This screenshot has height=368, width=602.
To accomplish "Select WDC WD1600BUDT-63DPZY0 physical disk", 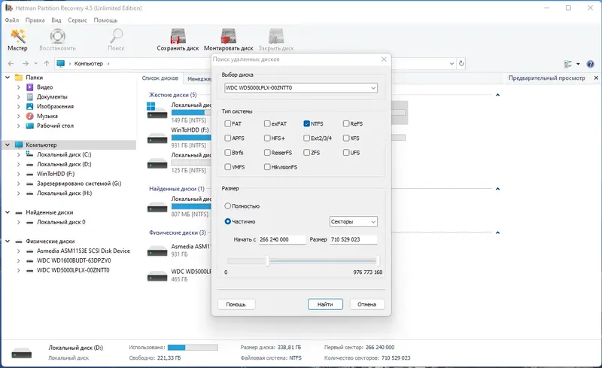I will click(x=74, y=260).
